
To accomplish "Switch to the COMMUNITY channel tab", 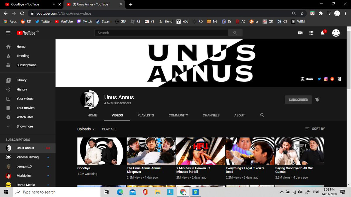I will click(x=178, y=115).
